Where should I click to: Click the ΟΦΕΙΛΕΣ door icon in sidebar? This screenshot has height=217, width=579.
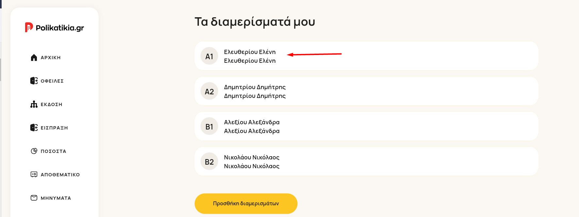[34, 81]
